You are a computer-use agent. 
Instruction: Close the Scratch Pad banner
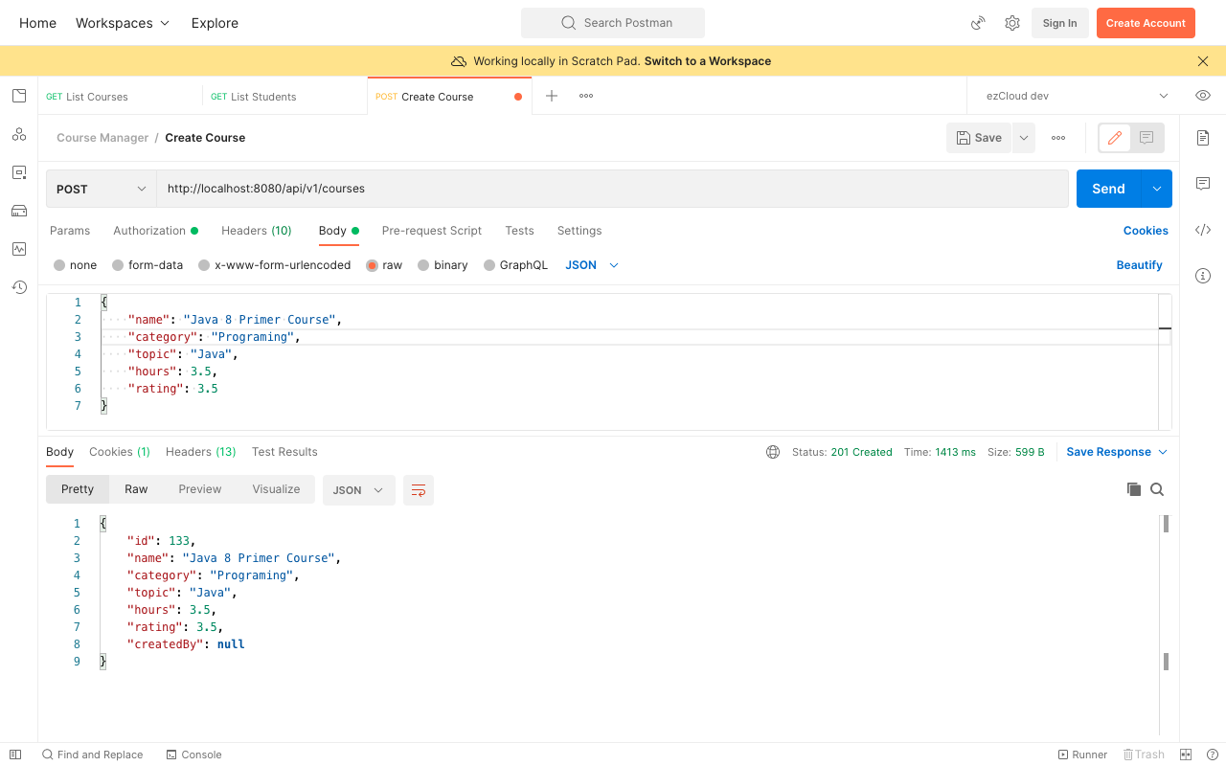click(1203, 61)
